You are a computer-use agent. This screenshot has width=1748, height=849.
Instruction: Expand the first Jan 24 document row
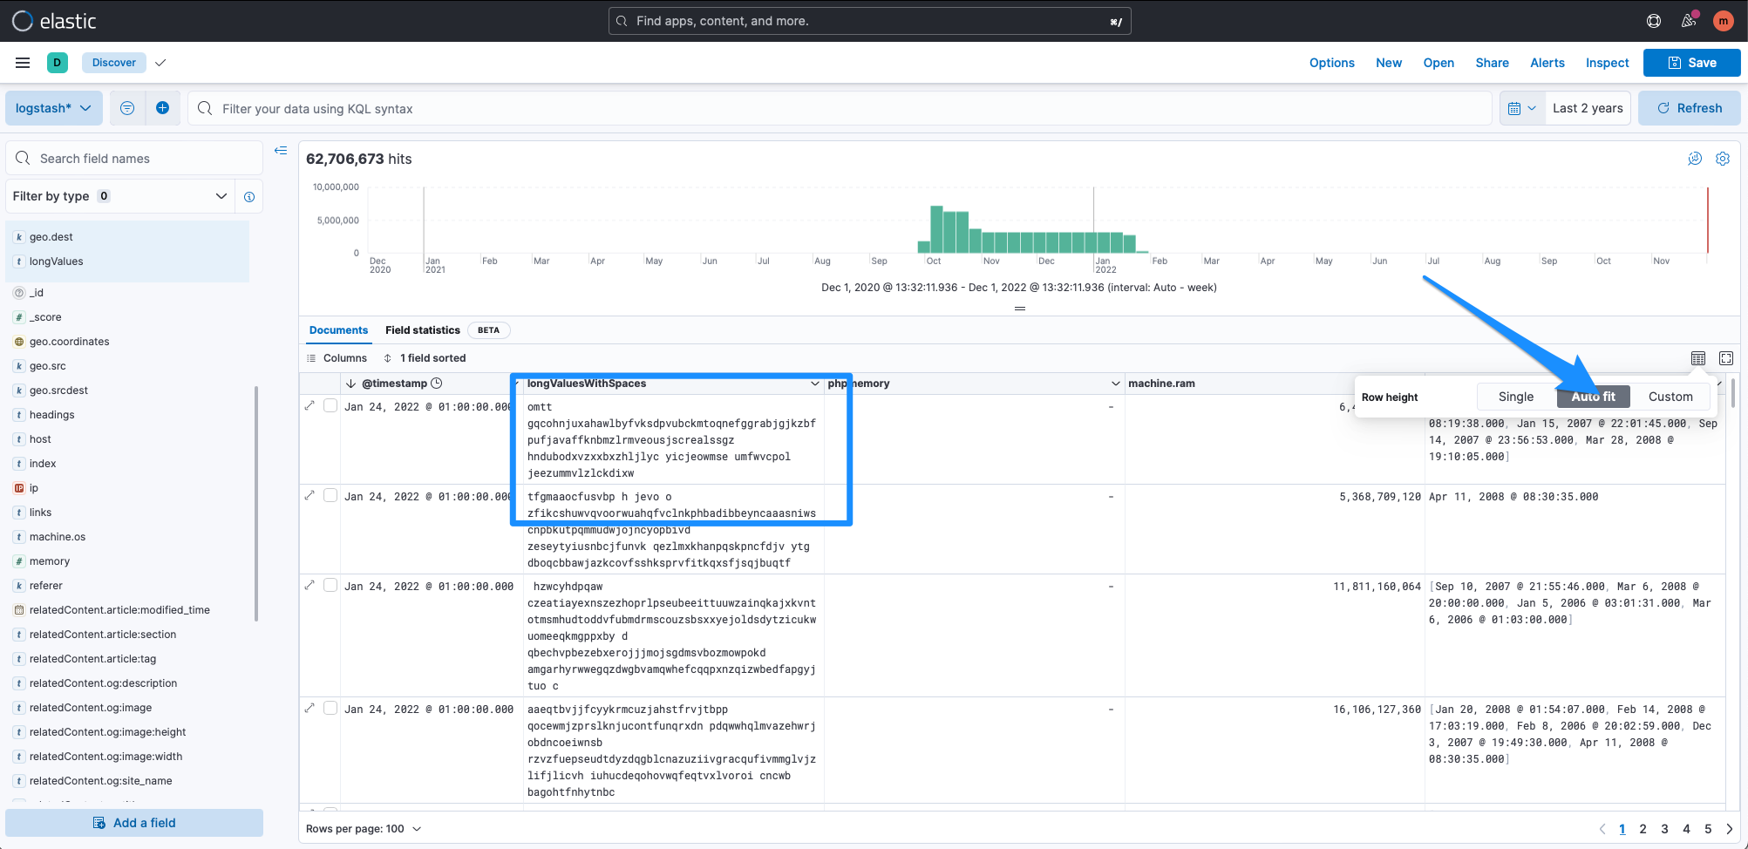[309, 406]
